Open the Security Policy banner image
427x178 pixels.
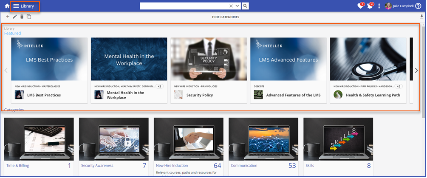tap(209, 59)
